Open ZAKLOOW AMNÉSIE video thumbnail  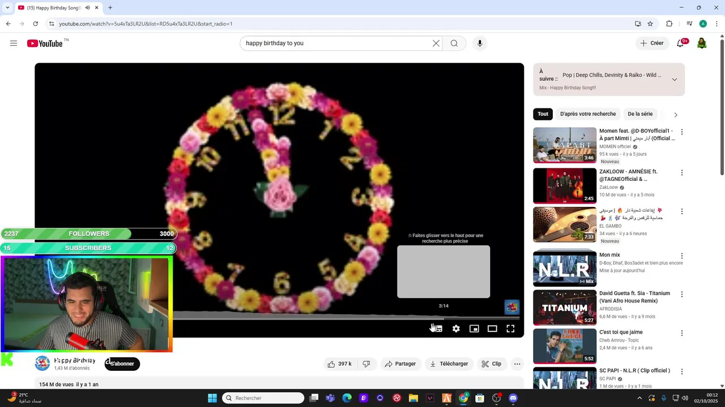[565, 186]
